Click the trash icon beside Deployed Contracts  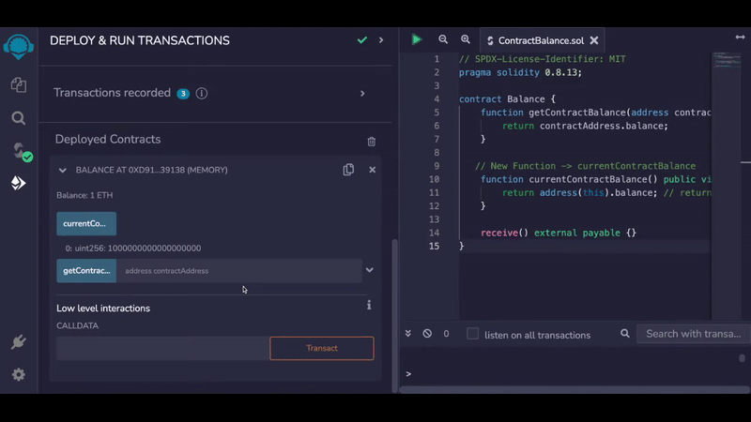pyautogui.click(x=372, y=141)
